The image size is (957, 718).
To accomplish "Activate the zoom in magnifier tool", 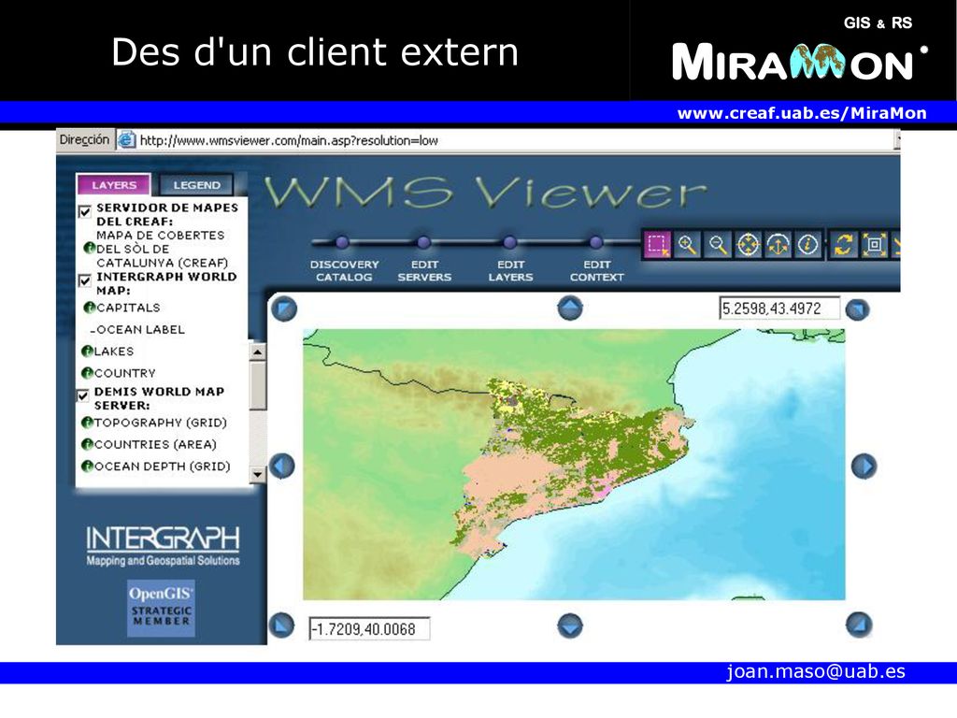I will 688,244.
